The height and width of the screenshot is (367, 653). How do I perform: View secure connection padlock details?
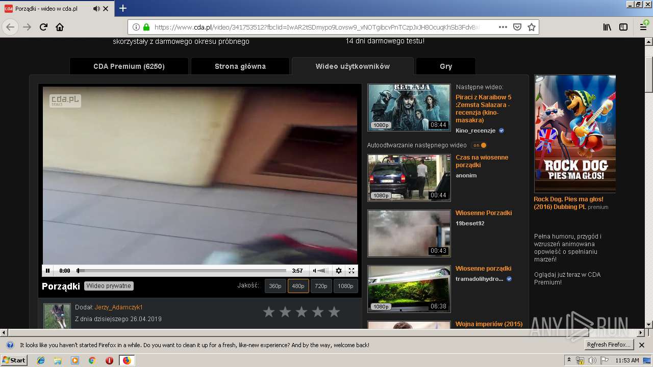(x=146, y=27)
